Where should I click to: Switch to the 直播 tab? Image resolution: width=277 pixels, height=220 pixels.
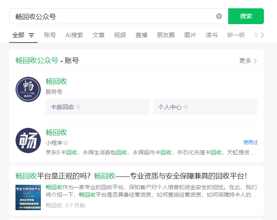[141, 35]
